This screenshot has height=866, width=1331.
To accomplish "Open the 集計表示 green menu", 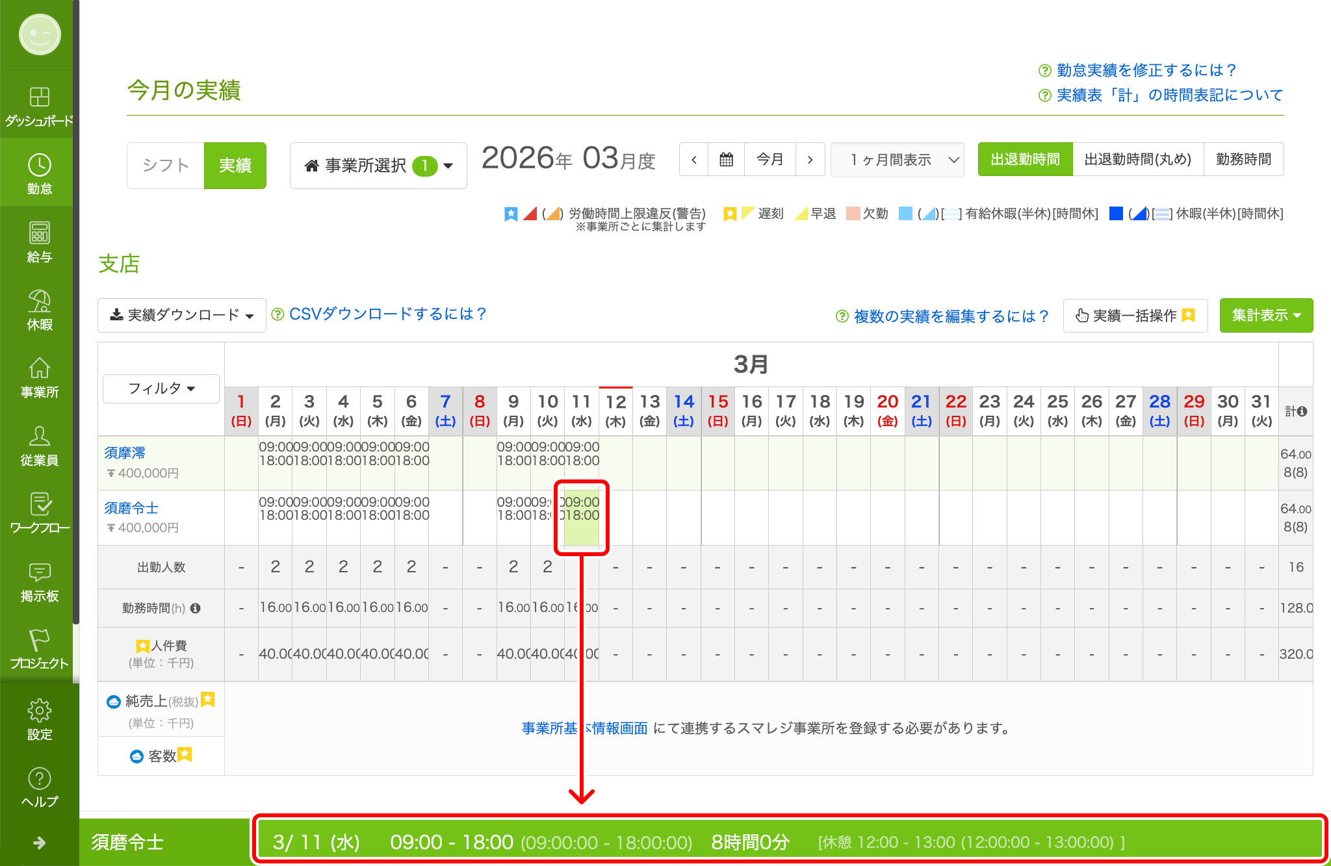I will tap(1265, 315).
